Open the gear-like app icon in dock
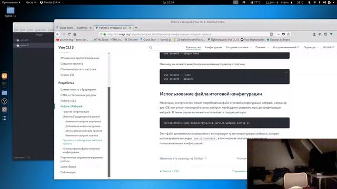 tap(4, 110)
